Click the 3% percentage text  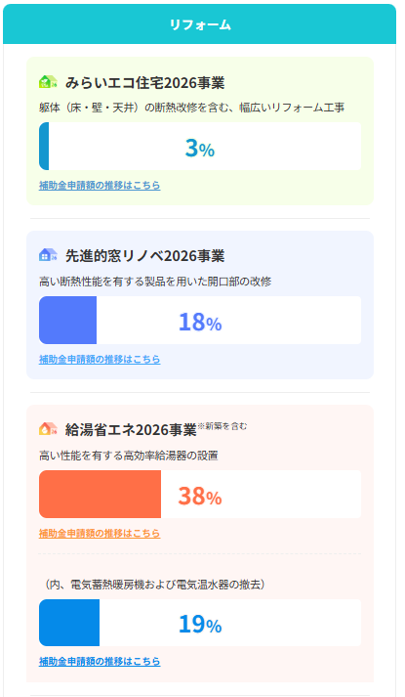point(200,148)
